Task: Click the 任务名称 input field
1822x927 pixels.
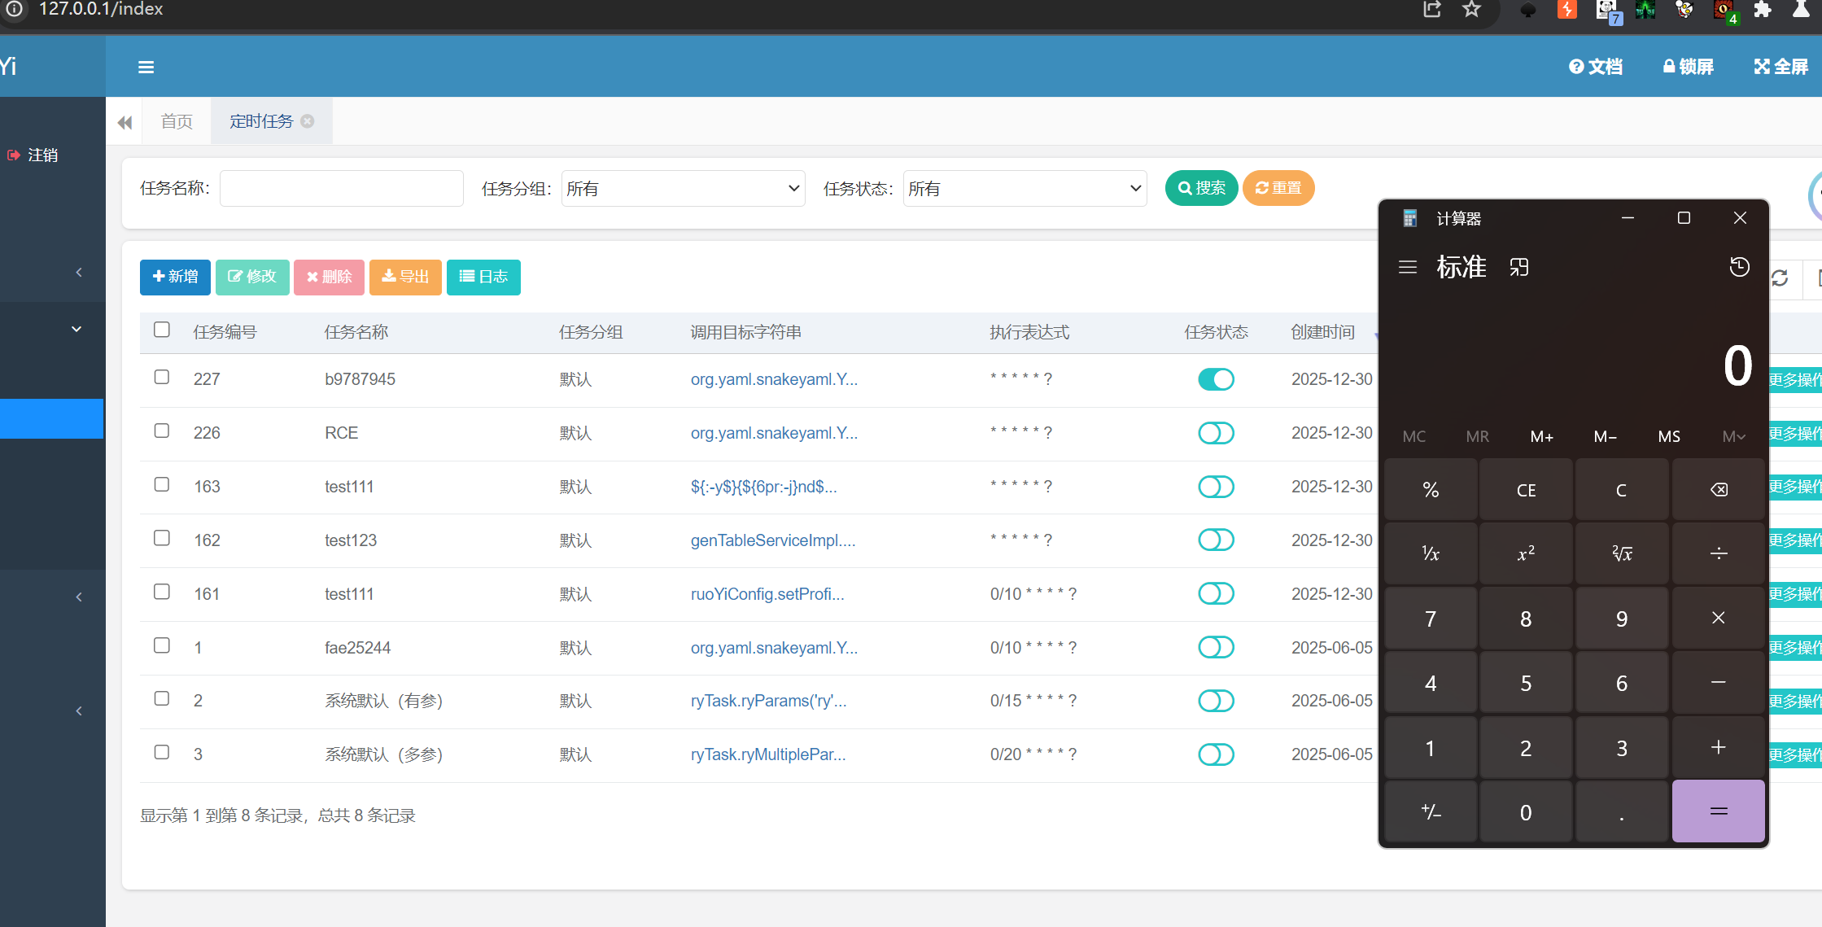Action: pyautogui.click(x=342, y=189)
